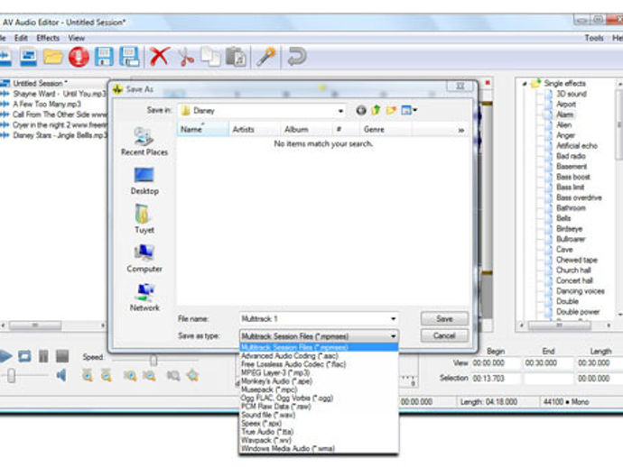Open the Effects menu

pos(48,38)
